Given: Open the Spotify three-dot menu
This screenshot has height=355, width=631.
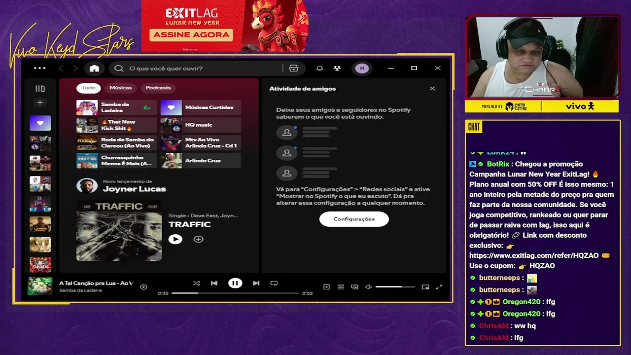Looking at the screenshot, I should pyautogui.click(x=39, y=68).
